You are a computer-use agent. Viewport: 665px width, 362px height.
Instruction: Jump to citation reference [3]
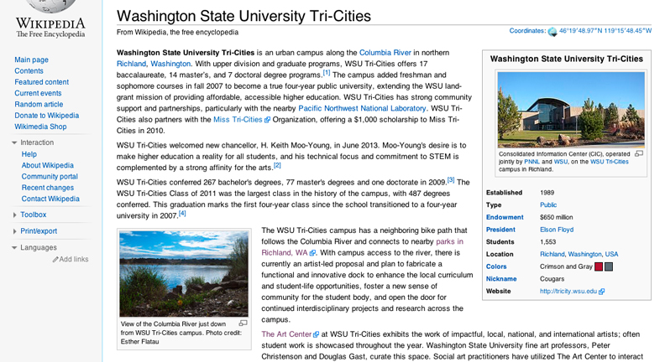(x=451, y=180)
